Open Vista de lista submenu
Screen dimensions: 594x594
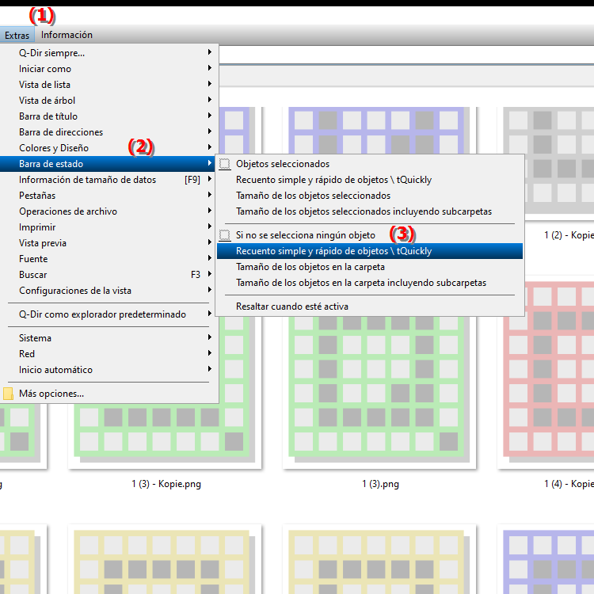tap(109, 85)
